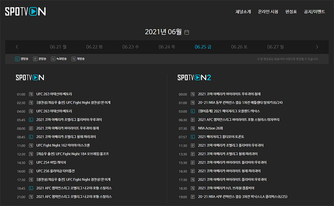Select the 06.24 목 date tab
The width and height of the screenshot is (334, 206).
click(x=167, y=47)
